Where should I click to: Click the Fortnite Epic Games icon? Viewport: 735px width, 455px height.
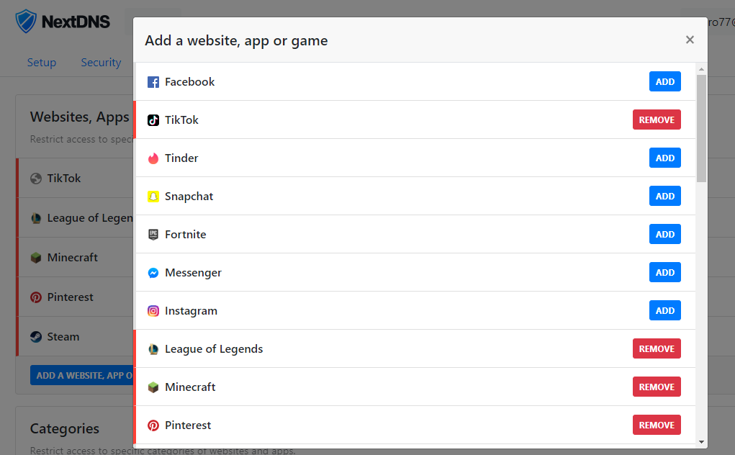tap(153, 234)
